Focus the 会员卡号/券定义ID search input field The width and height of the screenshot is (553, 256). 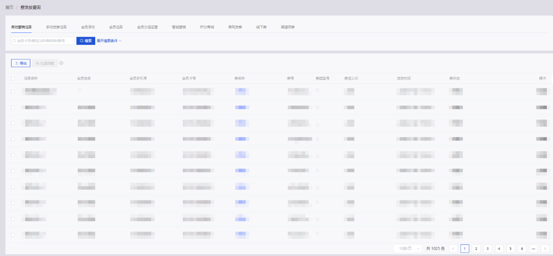click(x=43, y=41)
